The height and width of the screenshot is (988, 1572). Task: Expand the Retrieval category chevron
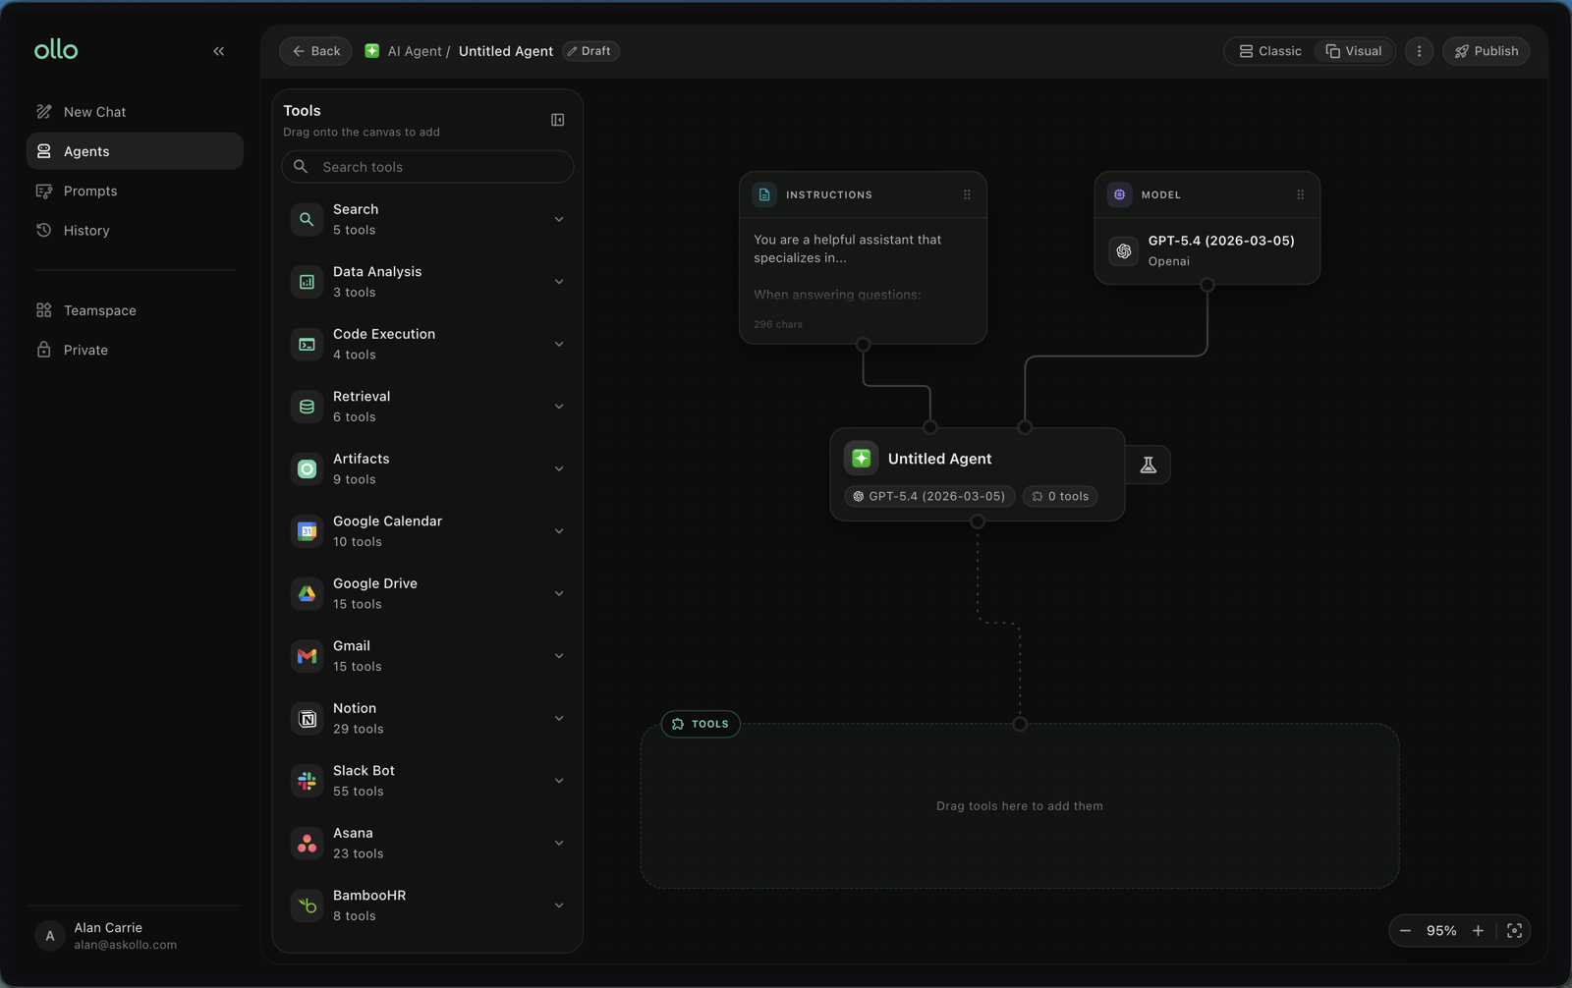coord(559,407)
